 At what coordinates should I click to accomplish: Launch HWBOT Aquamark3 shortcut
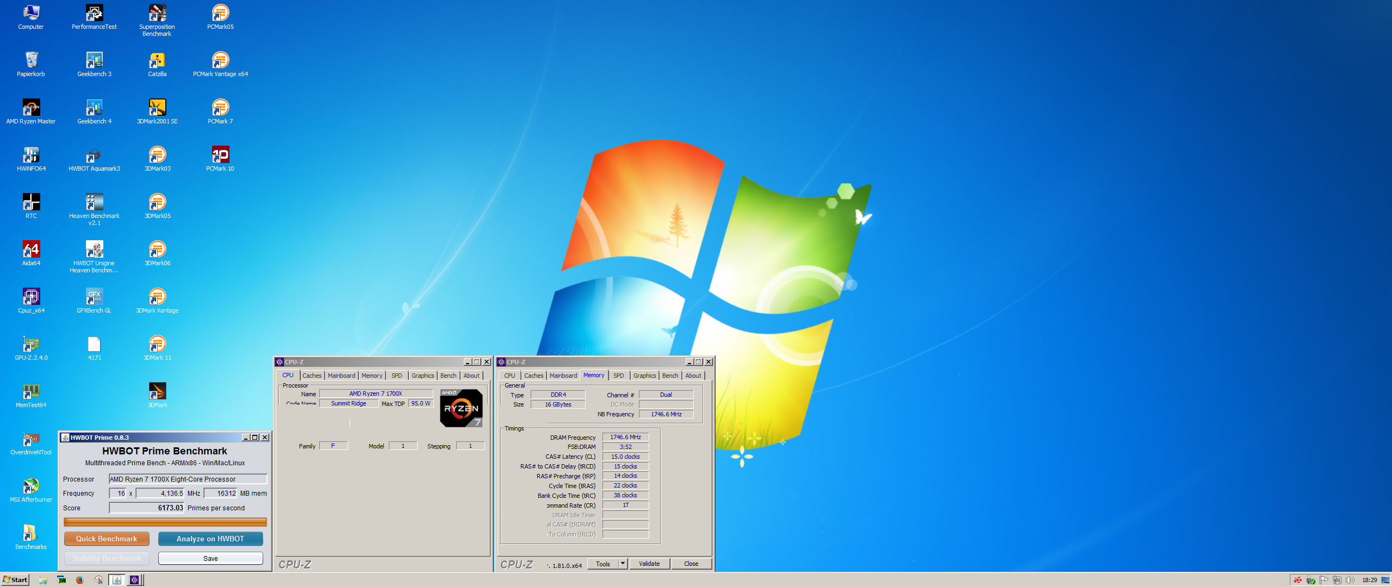point(94,159)
